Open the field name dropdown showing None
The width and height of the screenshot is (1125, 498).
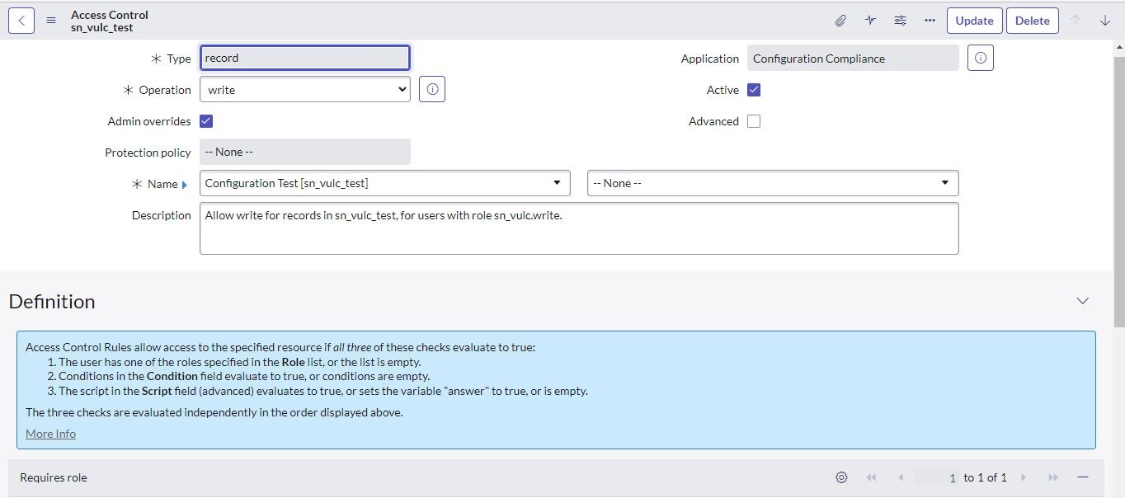tap(773, 183)
